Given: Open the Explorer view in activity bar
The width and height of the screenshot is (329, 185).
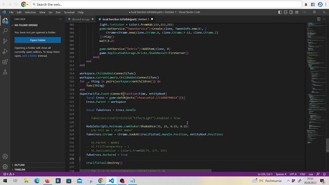Looking at the screenshot, I should click(x=5, y=21).
